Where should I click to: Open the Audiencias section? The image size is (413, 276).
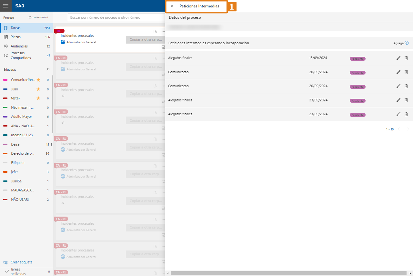click(x=26, y=46)
